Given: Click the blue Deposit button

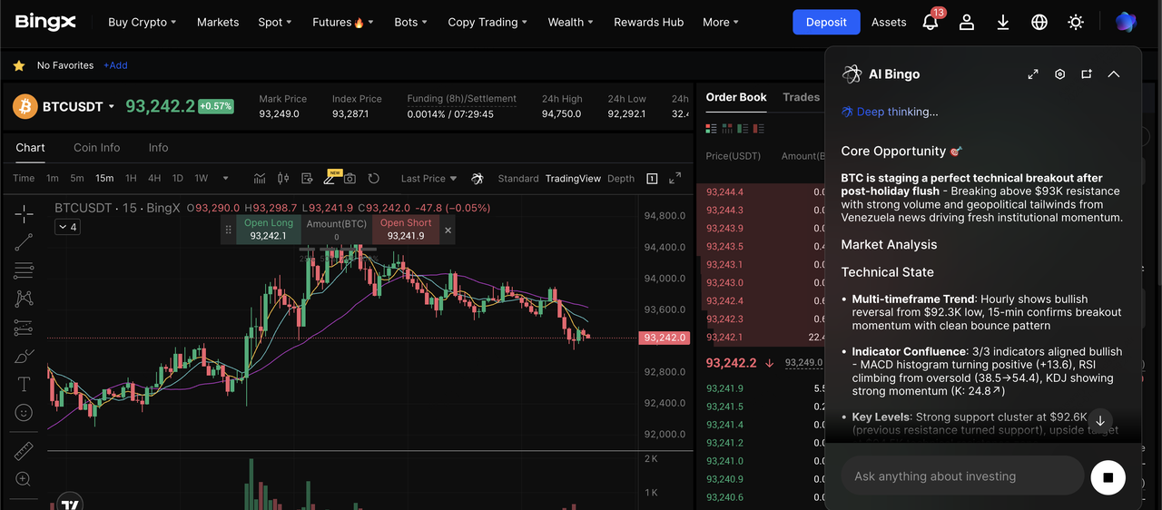Looking at the screenshot, I should pos(826,23).
